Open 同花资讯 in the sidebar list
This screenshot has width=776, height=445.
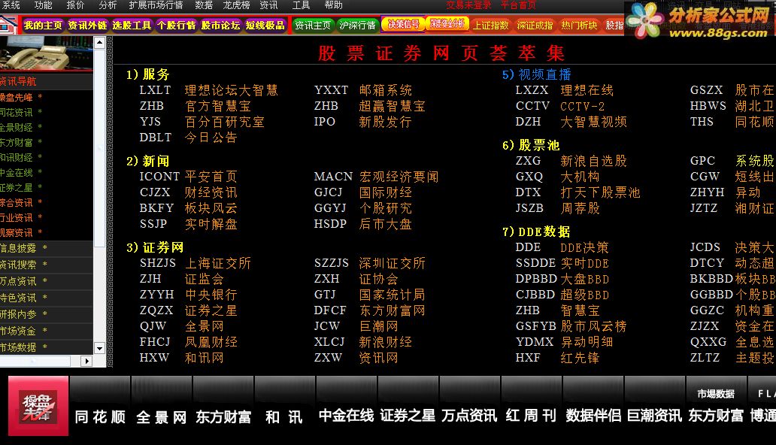21,112
